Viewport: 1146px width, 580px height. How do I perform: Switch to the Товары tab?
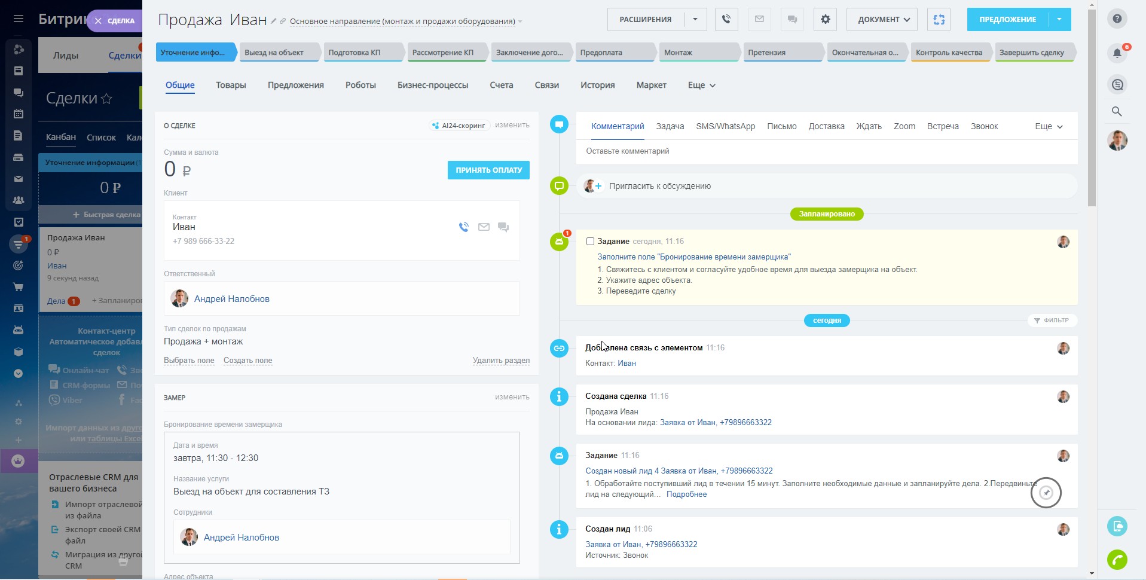click(x=231, y=86)
